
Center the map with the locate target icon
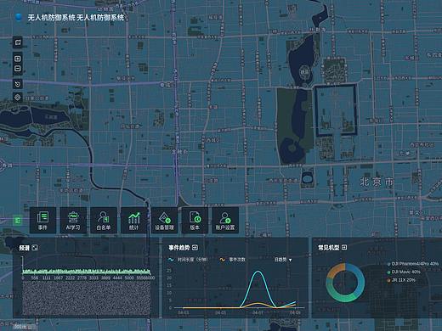(18, 98)
